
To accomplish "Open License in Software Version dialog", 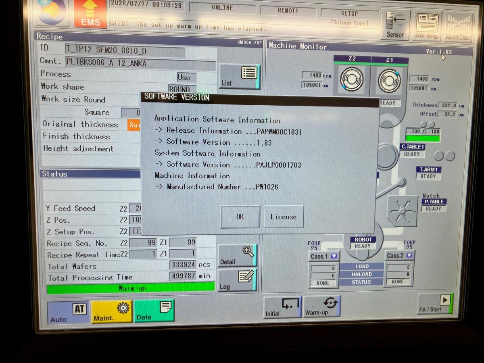I will click(284, 217).
